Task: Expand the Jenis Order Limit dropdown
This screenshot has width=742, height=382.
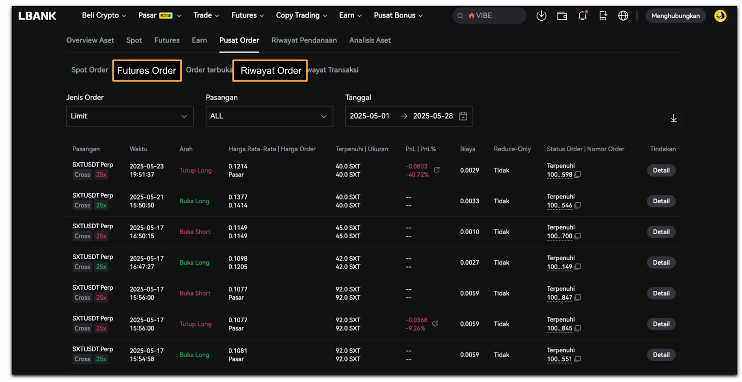Action: pos(129,116)
